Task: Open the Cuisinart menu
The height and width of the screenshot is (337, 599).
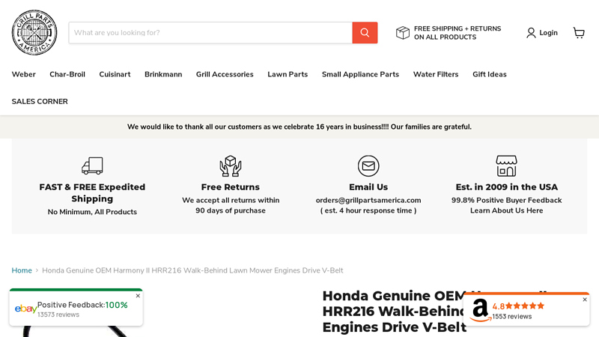Action: [x=115, y=74]
